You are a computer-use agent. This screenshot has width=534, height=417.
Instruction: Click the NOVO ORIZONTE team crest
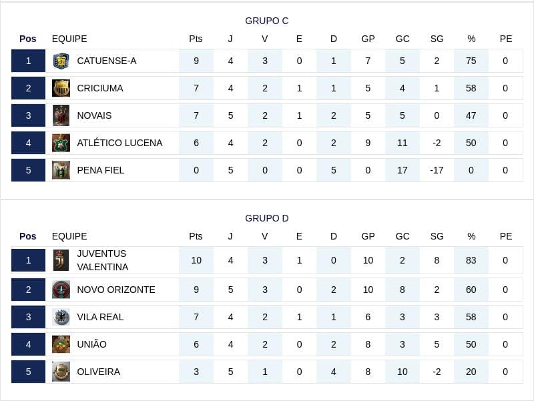click(61, 290)
